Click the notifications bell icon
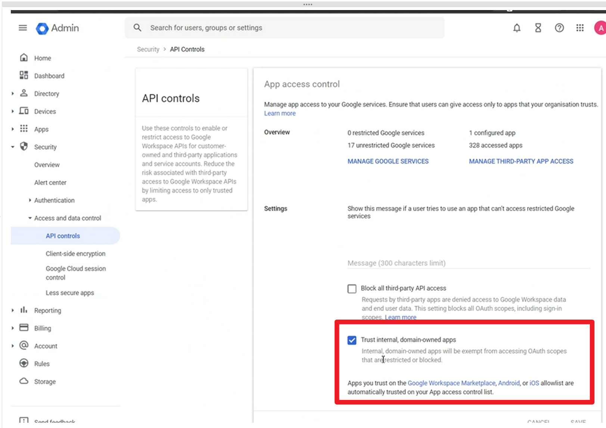The image size is (606, 428). pos(516,28)
